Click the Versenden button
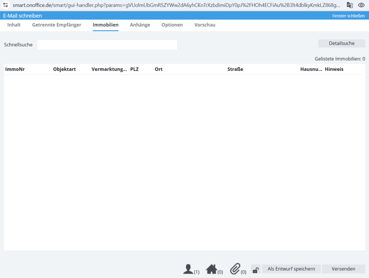Screen dimensions: 369x278 (x=343, y=269)
